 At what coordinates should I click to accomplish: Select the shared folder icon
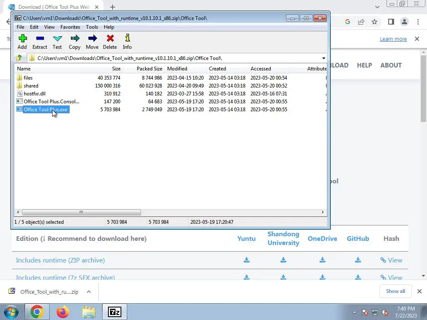(19, 85)
